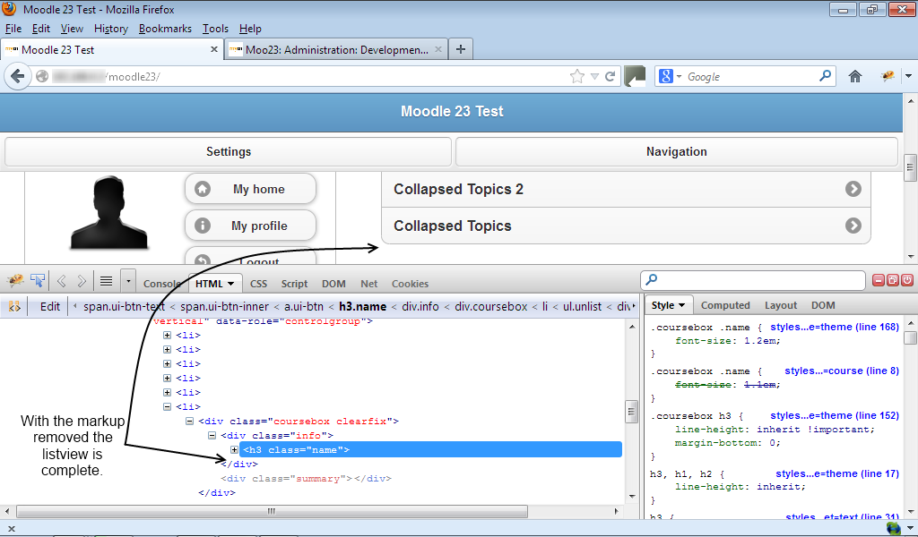Open the File menu
918x537 pixels.
click(13, 29)
